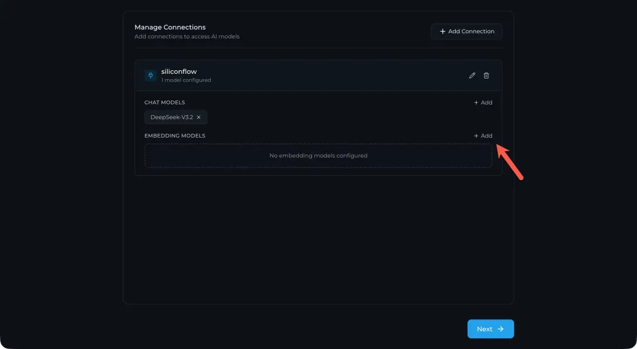Click the "1 model configured" subtitle
The height and width of the screenshot is (349, 637).
(186, 80)
